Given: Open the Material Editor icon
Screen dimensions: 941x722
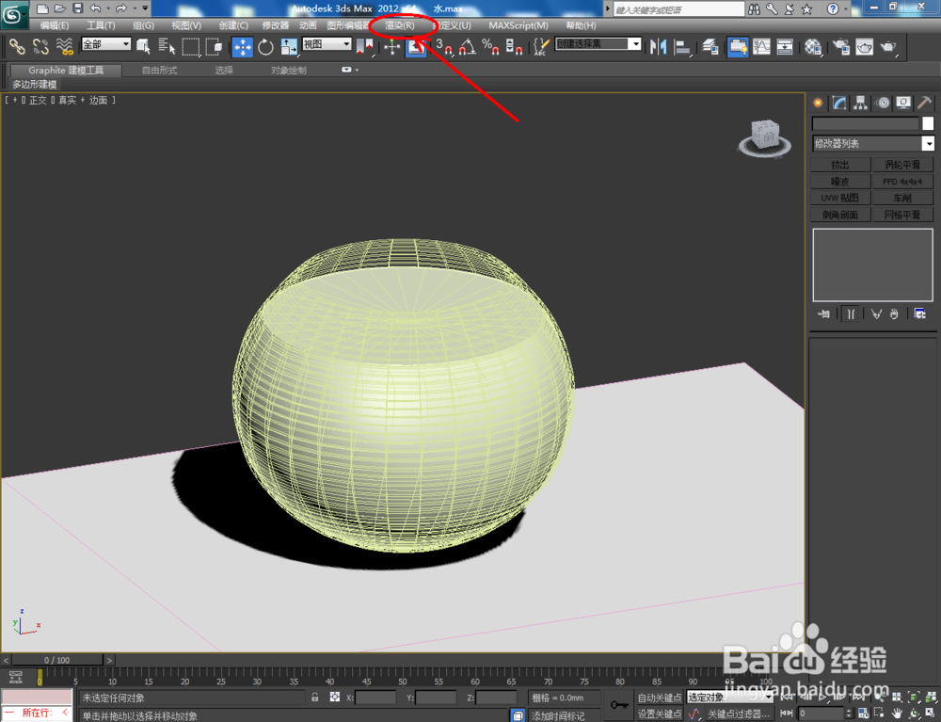Looking at the screenshot, I should point(813,47).
